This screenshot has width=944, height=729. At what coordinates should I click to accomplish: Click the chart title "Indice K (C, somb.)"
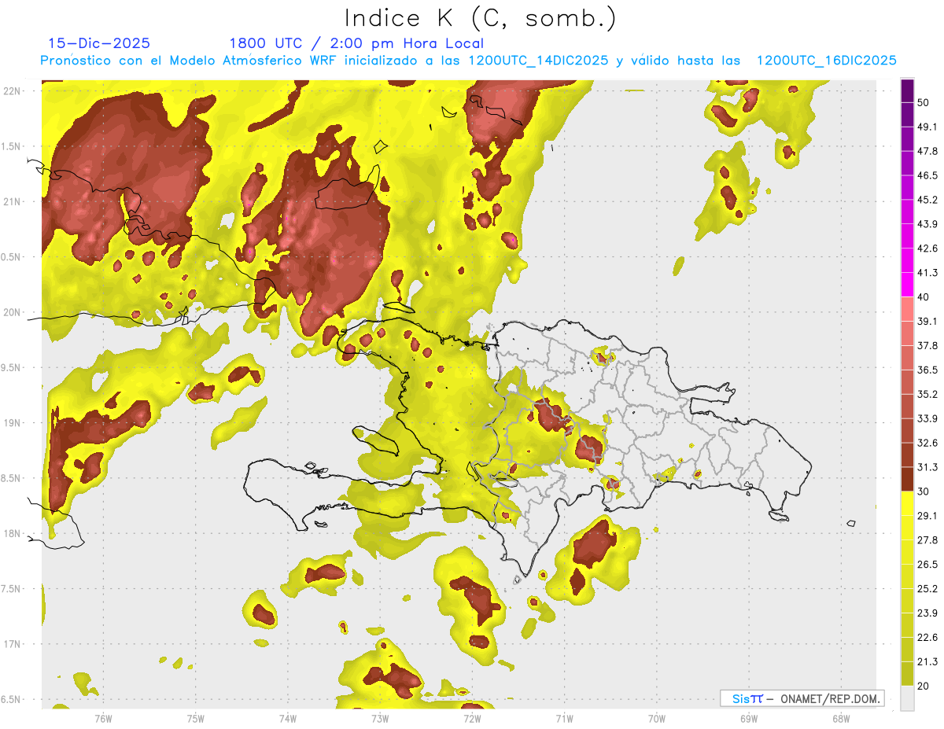pos(481,18)
